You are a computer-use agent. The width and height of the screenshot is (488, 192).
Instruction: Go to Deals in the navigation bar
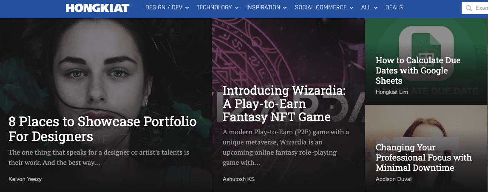(394, 8)
